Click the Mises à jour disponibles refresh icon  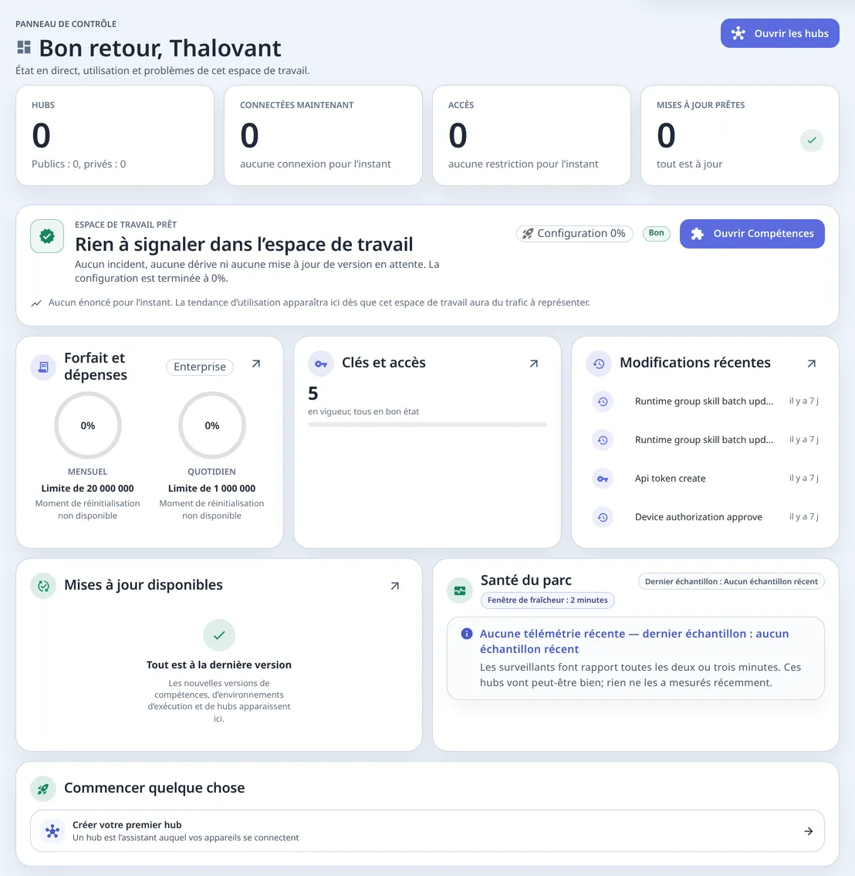43,586
